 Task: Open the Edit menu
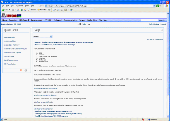pos(8,6)
